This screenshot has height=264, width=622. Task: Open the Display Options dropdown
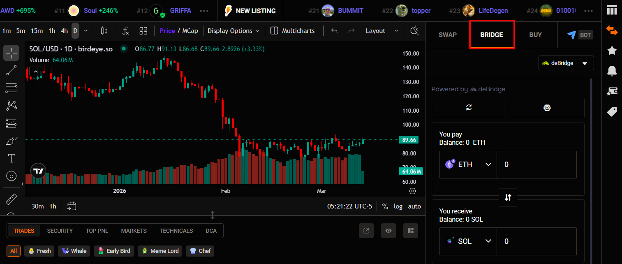pyautogui.click(x=234, y=31)
